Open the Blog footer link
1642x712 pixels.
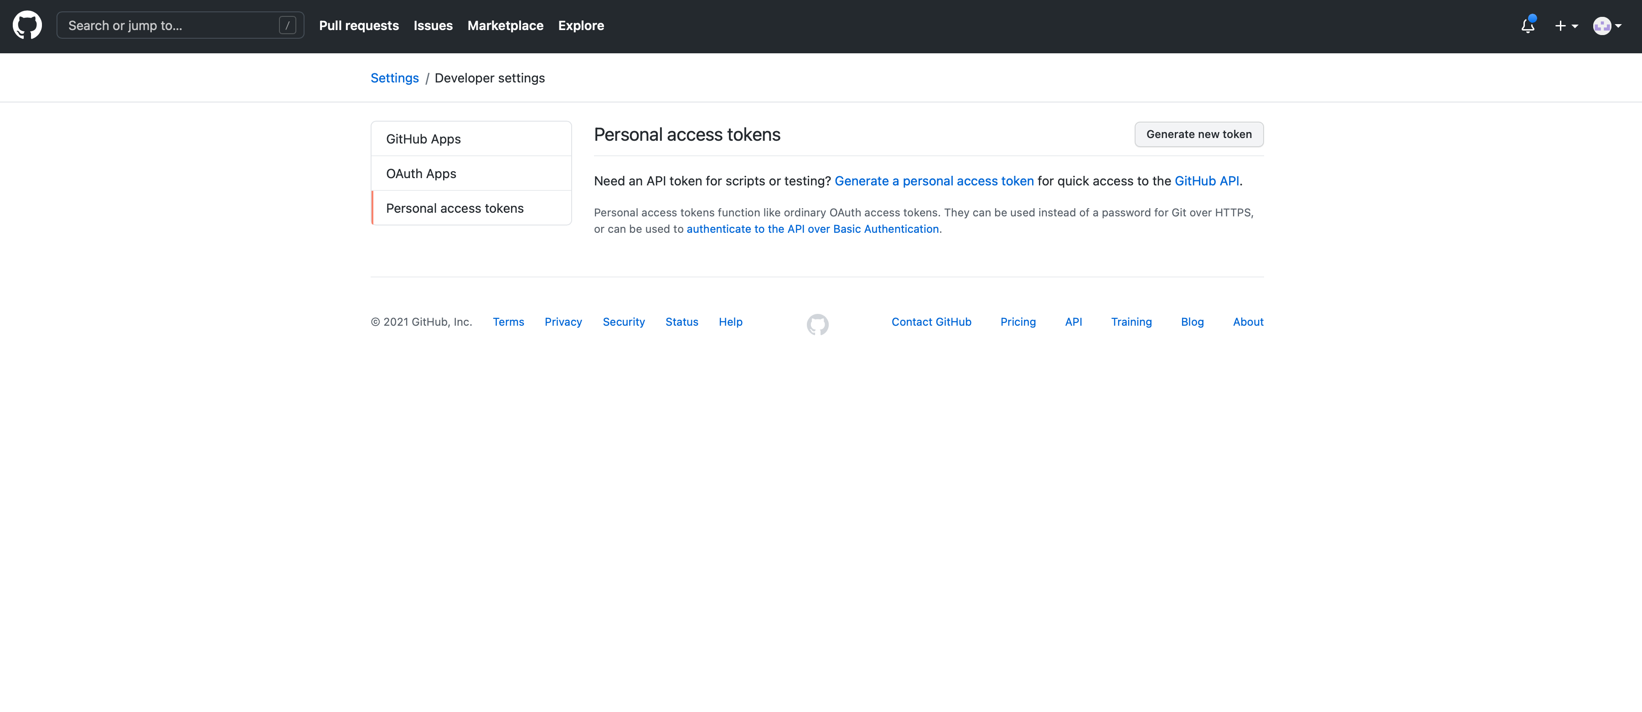(x=1192, y=322)
